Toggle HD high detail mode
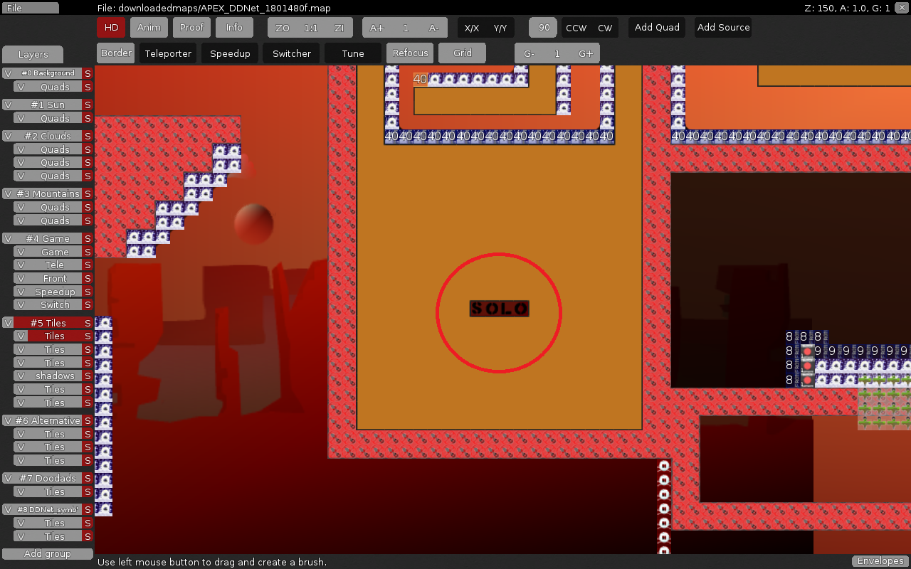The image size is (911, 569). coord(111,27)
